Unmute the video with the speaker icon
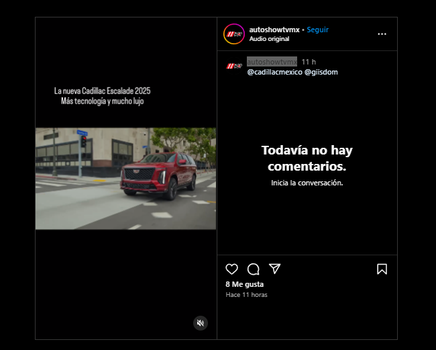Viewport: 436px width, 350px height. pyautogui.click(x=201, y=323)
